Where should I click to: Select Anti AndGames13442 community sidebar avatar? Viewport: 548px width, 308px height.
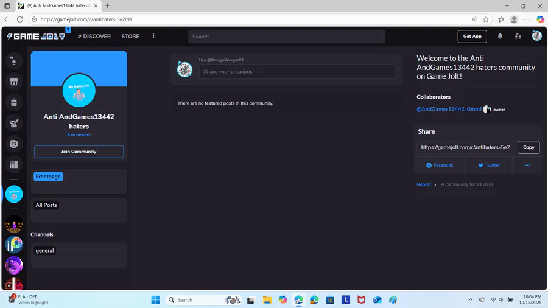click(x=14, y=194)
